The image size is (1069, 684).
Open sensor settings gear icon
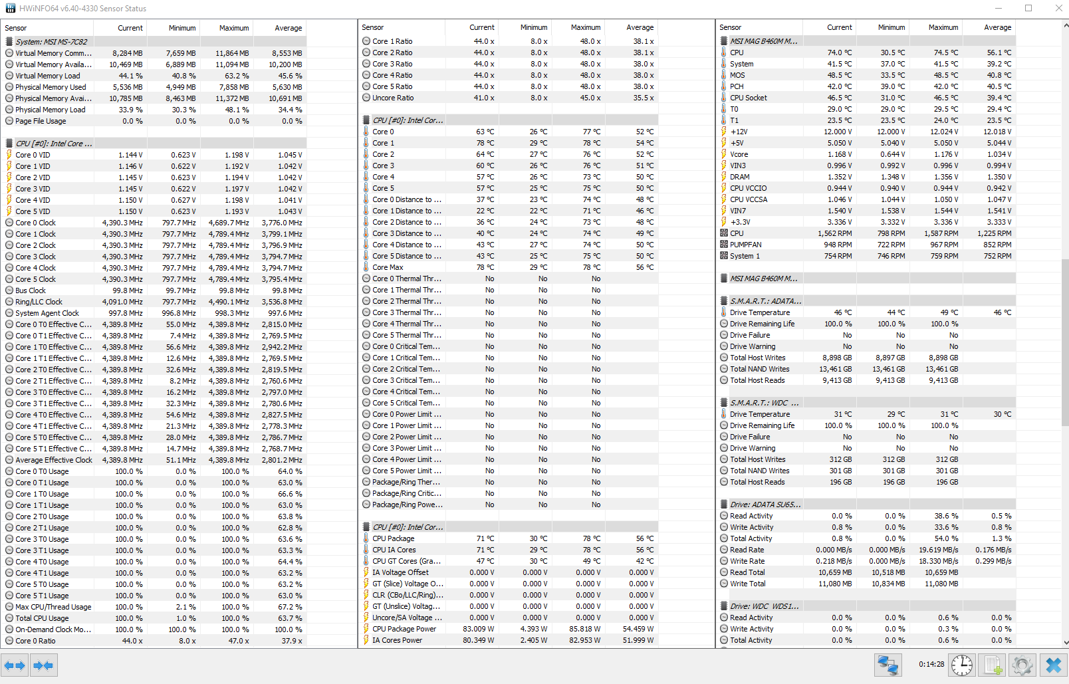tap(1022, 665)
